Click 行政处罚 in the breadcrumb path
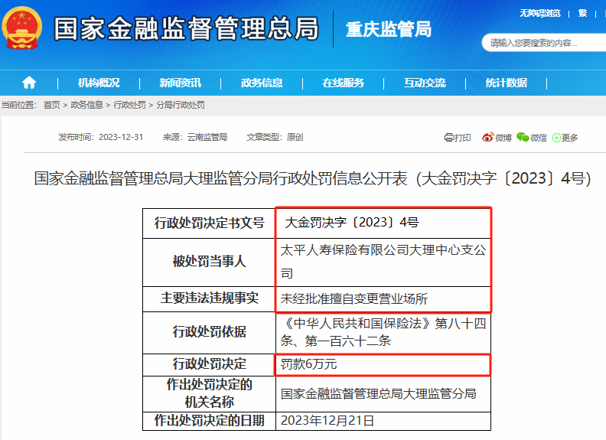This screenshot has height=440, width=606. (x=129, y=105)
